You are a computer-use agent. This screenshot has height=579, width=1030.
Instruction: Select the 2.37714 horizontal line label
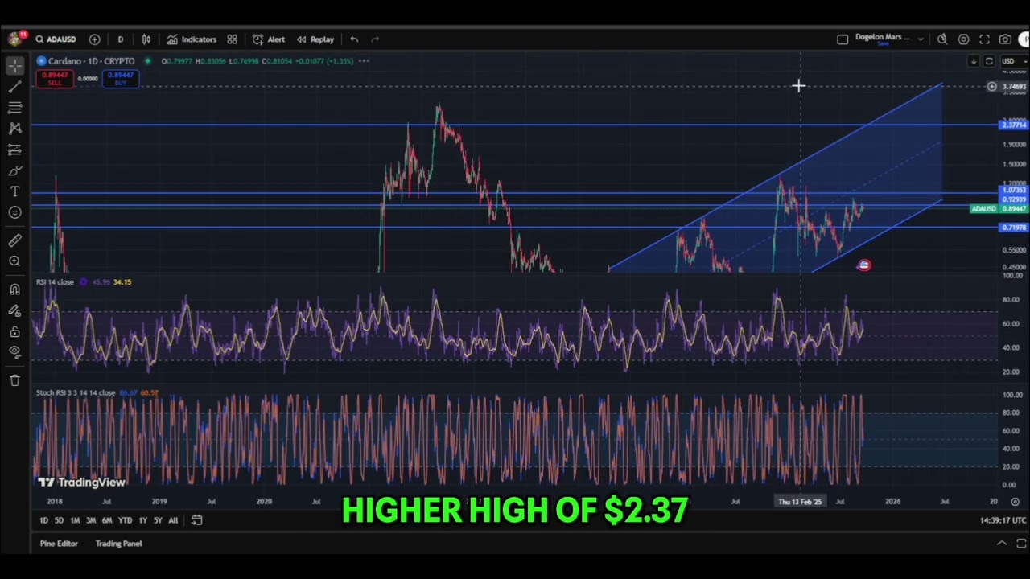(x=1013, y=125)
